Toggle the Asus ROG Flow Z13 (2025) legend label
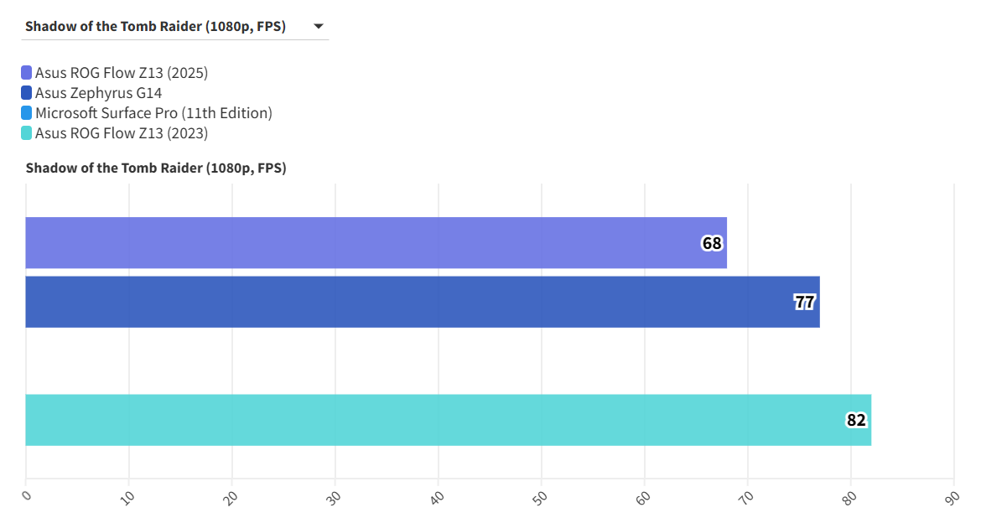Screen dimensions: 981x523 tap(122, 73)
